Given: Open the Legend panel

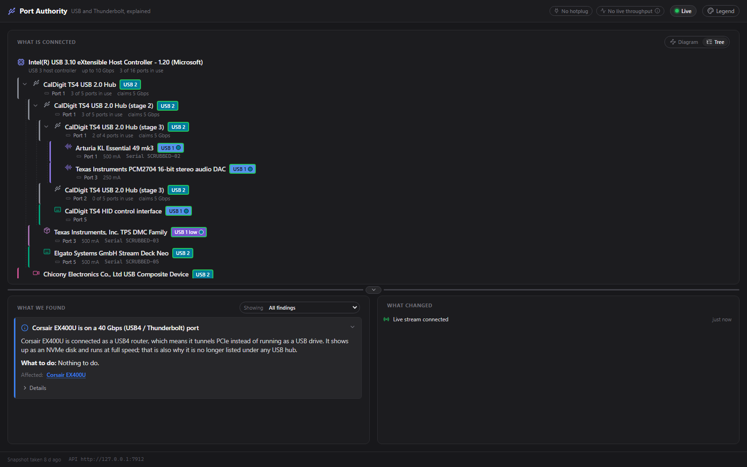Looking at the screenshot, I should tap(721, 11).
